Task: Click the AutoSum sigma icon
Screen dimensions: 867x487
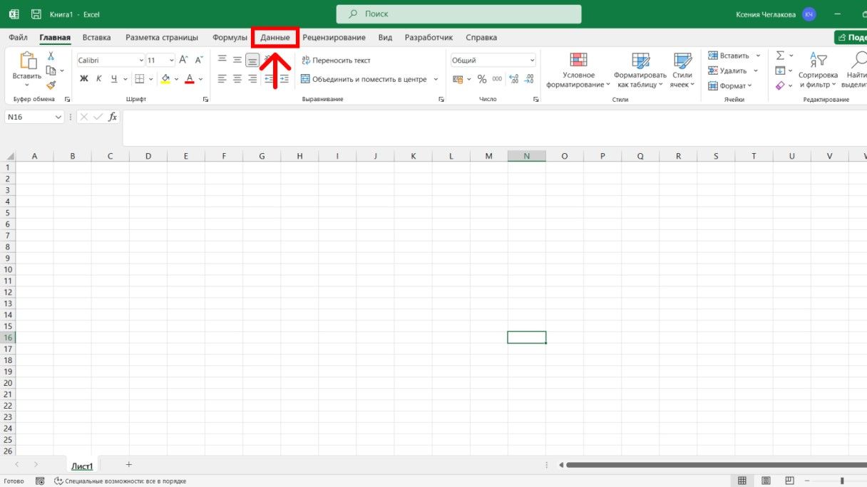Action: (x=780, y=56)
